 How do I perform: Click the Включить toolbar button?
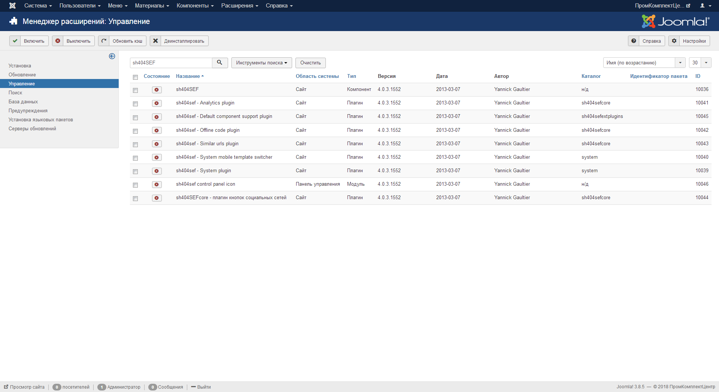click(29, 41)
